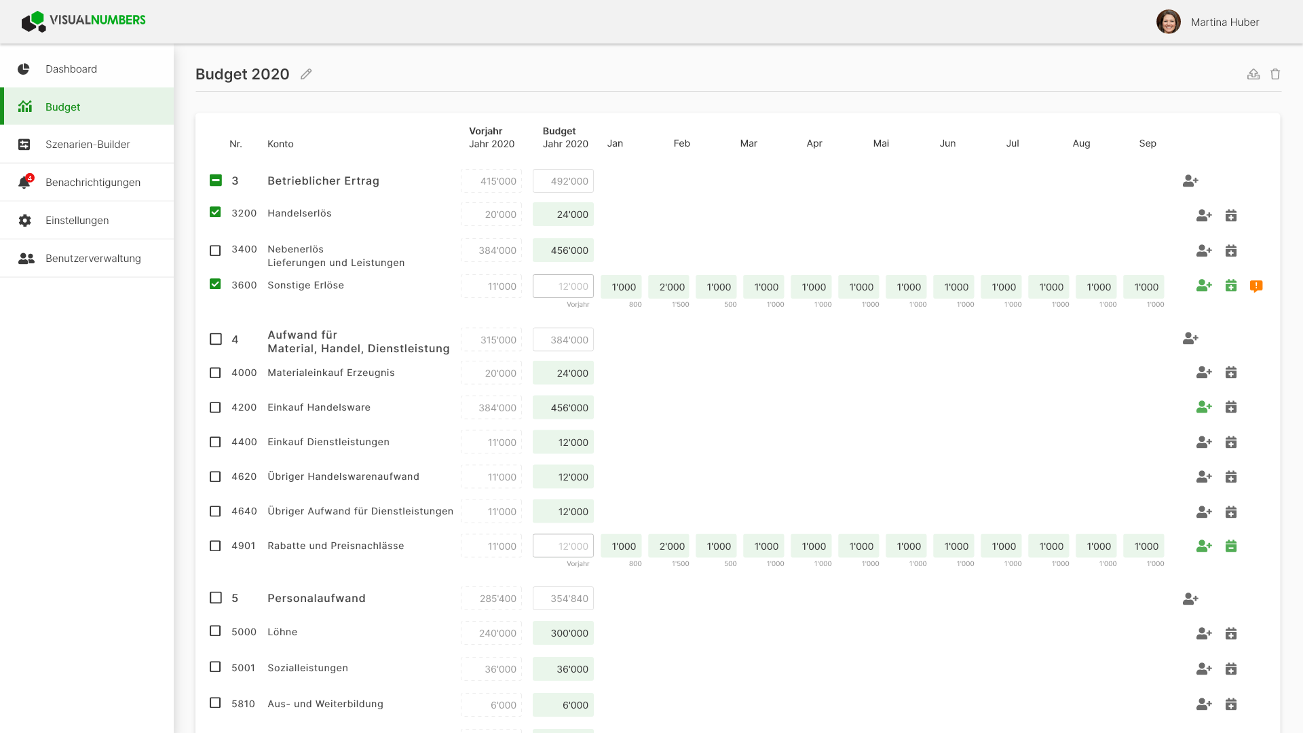Click the add-user icon for Handelserlös row
Screen dimensions: 1303x733
(1204, 215)
